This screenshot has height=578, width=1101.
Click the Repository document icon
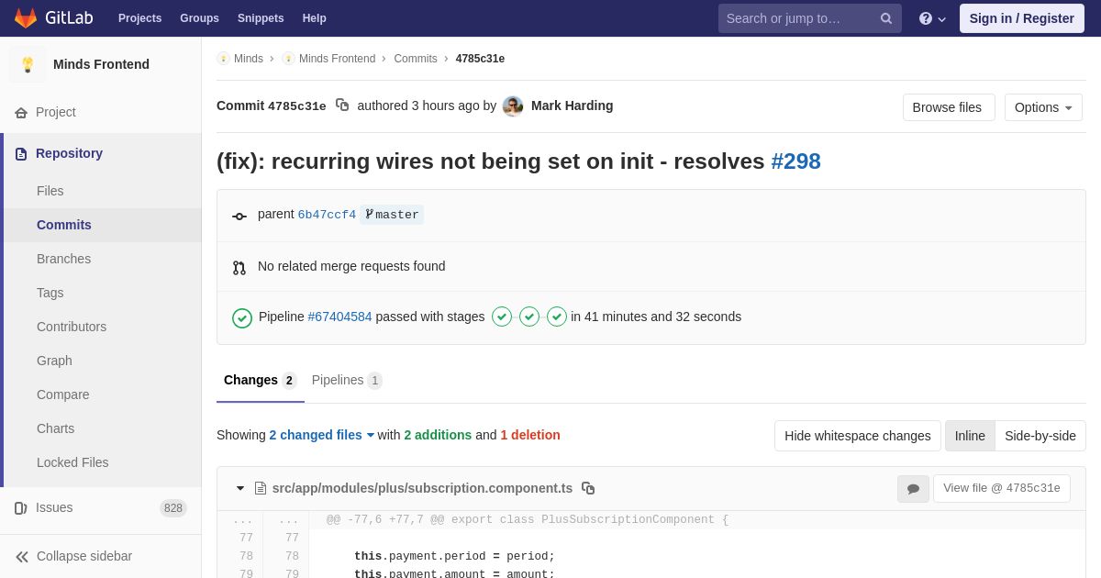21,154
